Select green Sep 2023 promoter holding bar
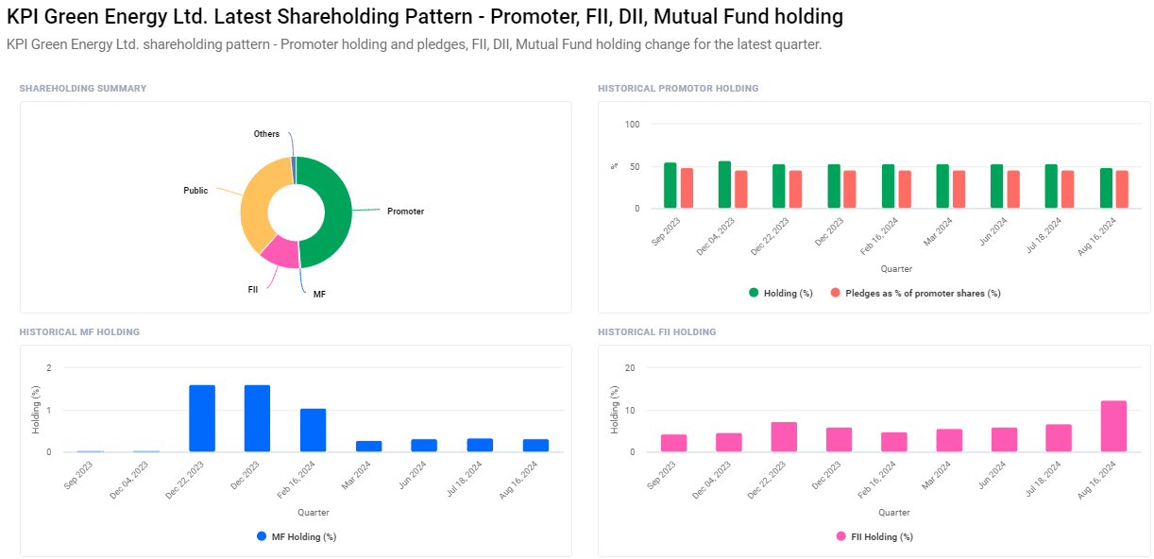 point(670,185)
